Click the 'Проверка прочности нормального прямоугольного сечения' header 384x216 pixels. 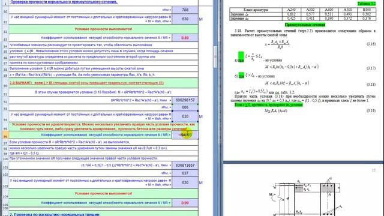click(x=64, y=2)
